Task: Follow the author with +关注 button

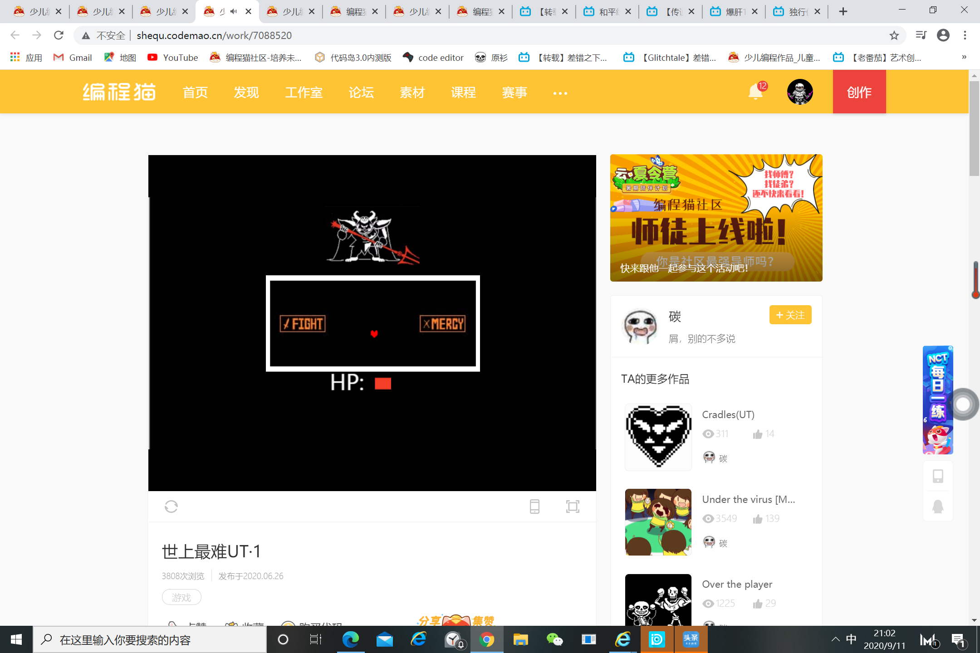Action: click(790, 315)
